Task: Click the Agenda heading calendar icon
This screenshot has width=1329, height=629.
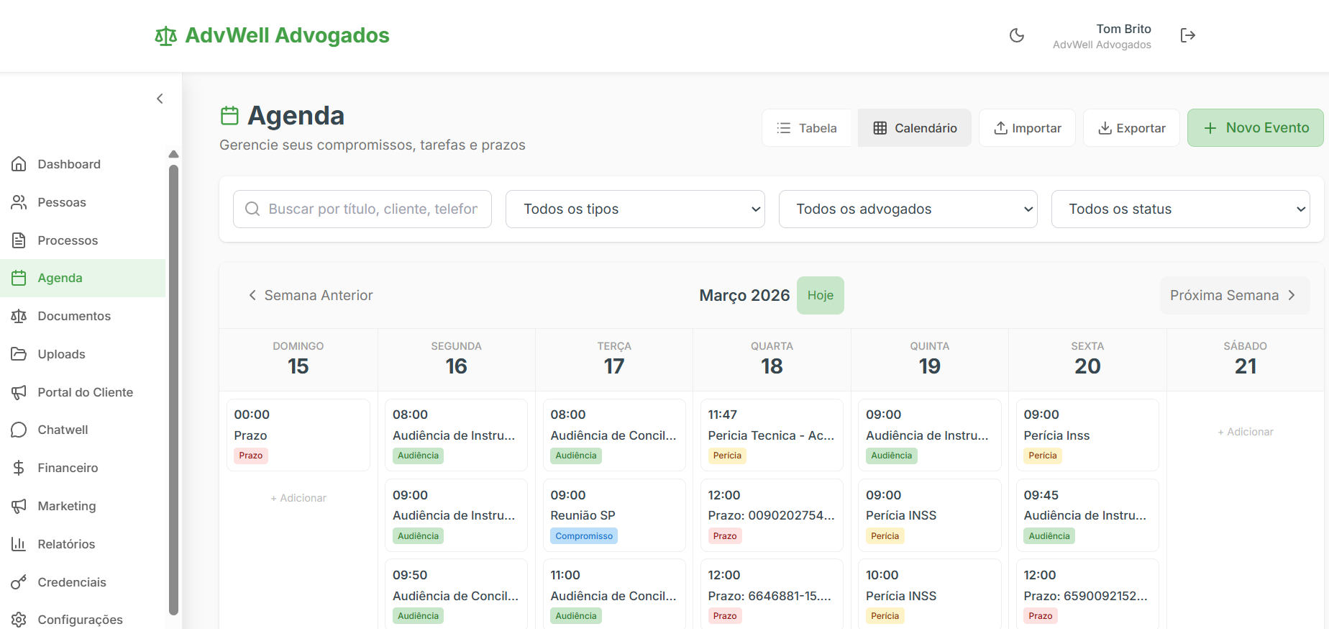Action: click(x=229, y=115)
